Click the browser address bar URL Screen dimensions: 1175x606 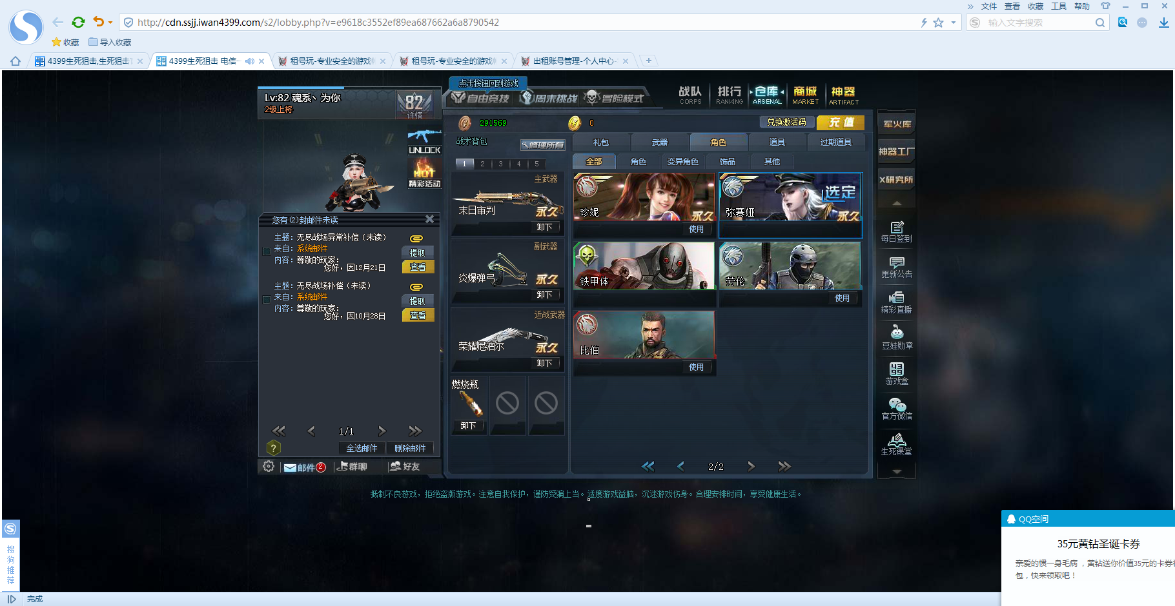(318, 23)
